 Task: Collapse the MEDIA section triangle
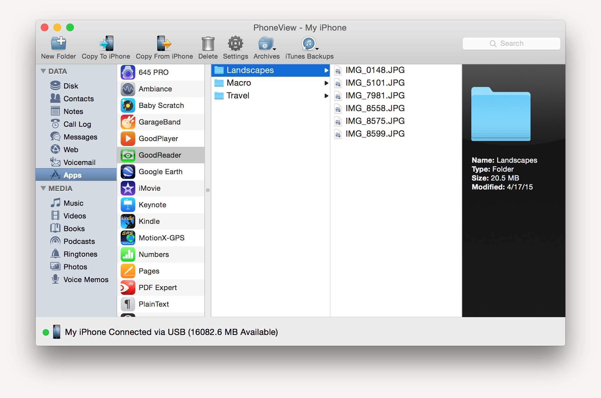tap(43, 188)
